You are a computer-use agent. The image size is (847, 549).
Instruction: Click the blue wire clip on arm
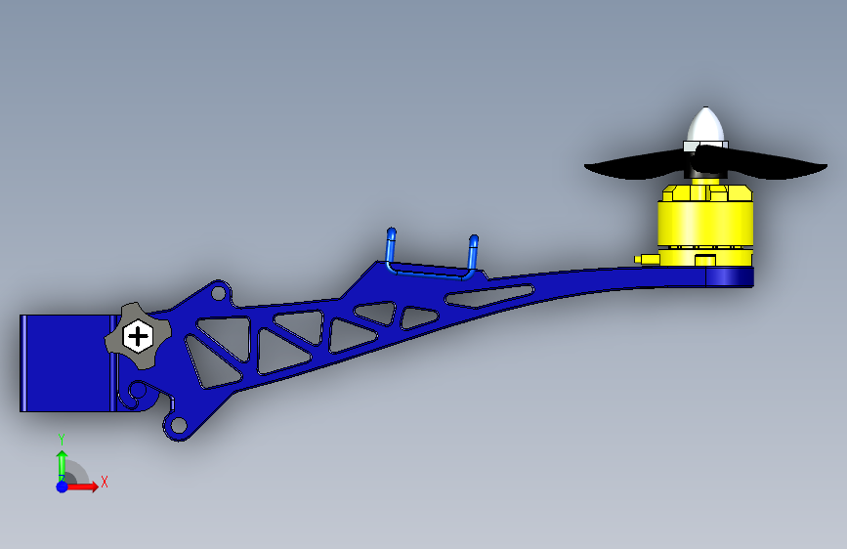coord(431,255)
